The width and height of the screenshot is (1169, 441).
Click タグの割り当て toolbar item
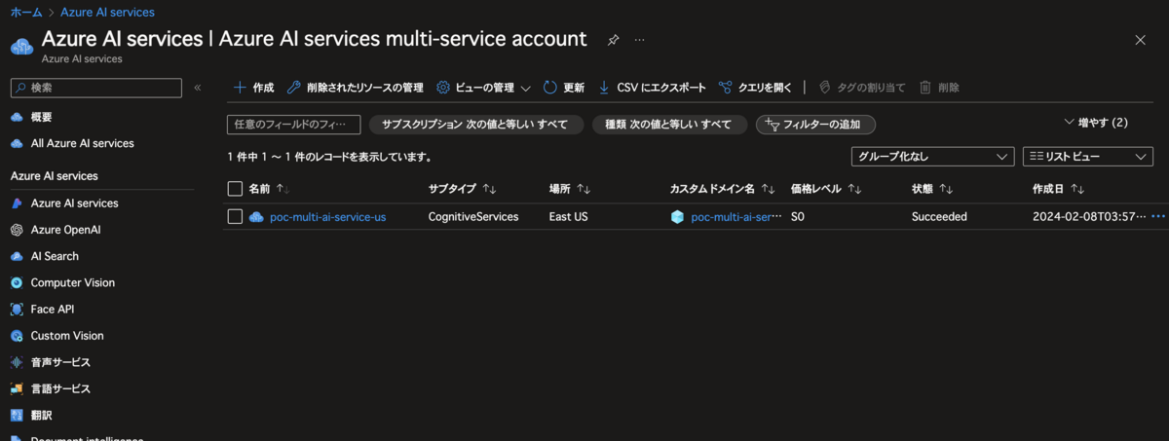click(x=861, y=88)
